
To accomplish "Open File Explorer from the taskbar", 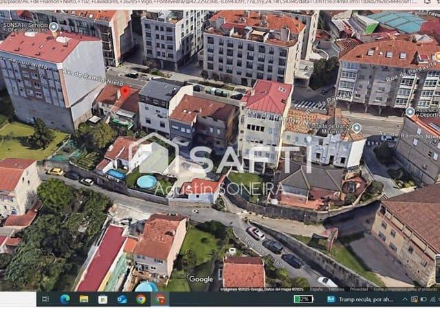I will click(x=84, y=299).
